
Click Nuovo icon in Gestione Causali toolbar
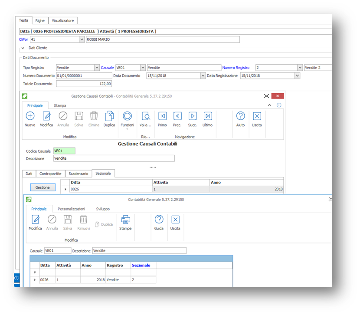(30, 116)
